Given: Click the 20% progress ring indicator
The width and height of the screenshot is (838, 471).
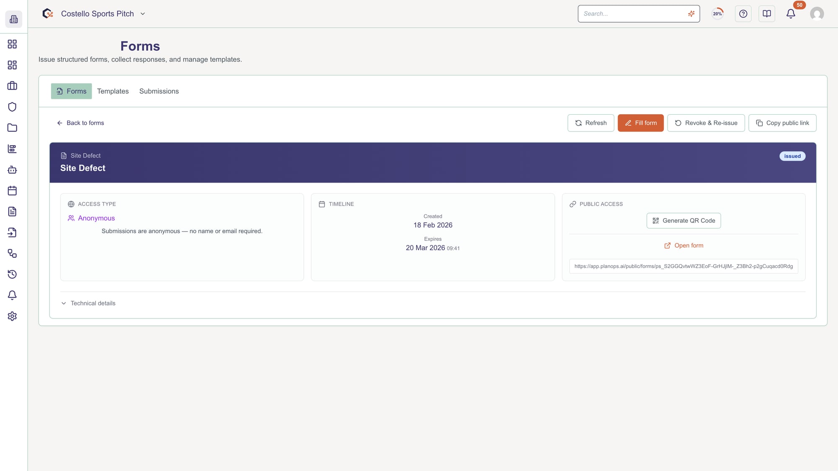Looking at the screenshot, I should click(x=717, y=13).
